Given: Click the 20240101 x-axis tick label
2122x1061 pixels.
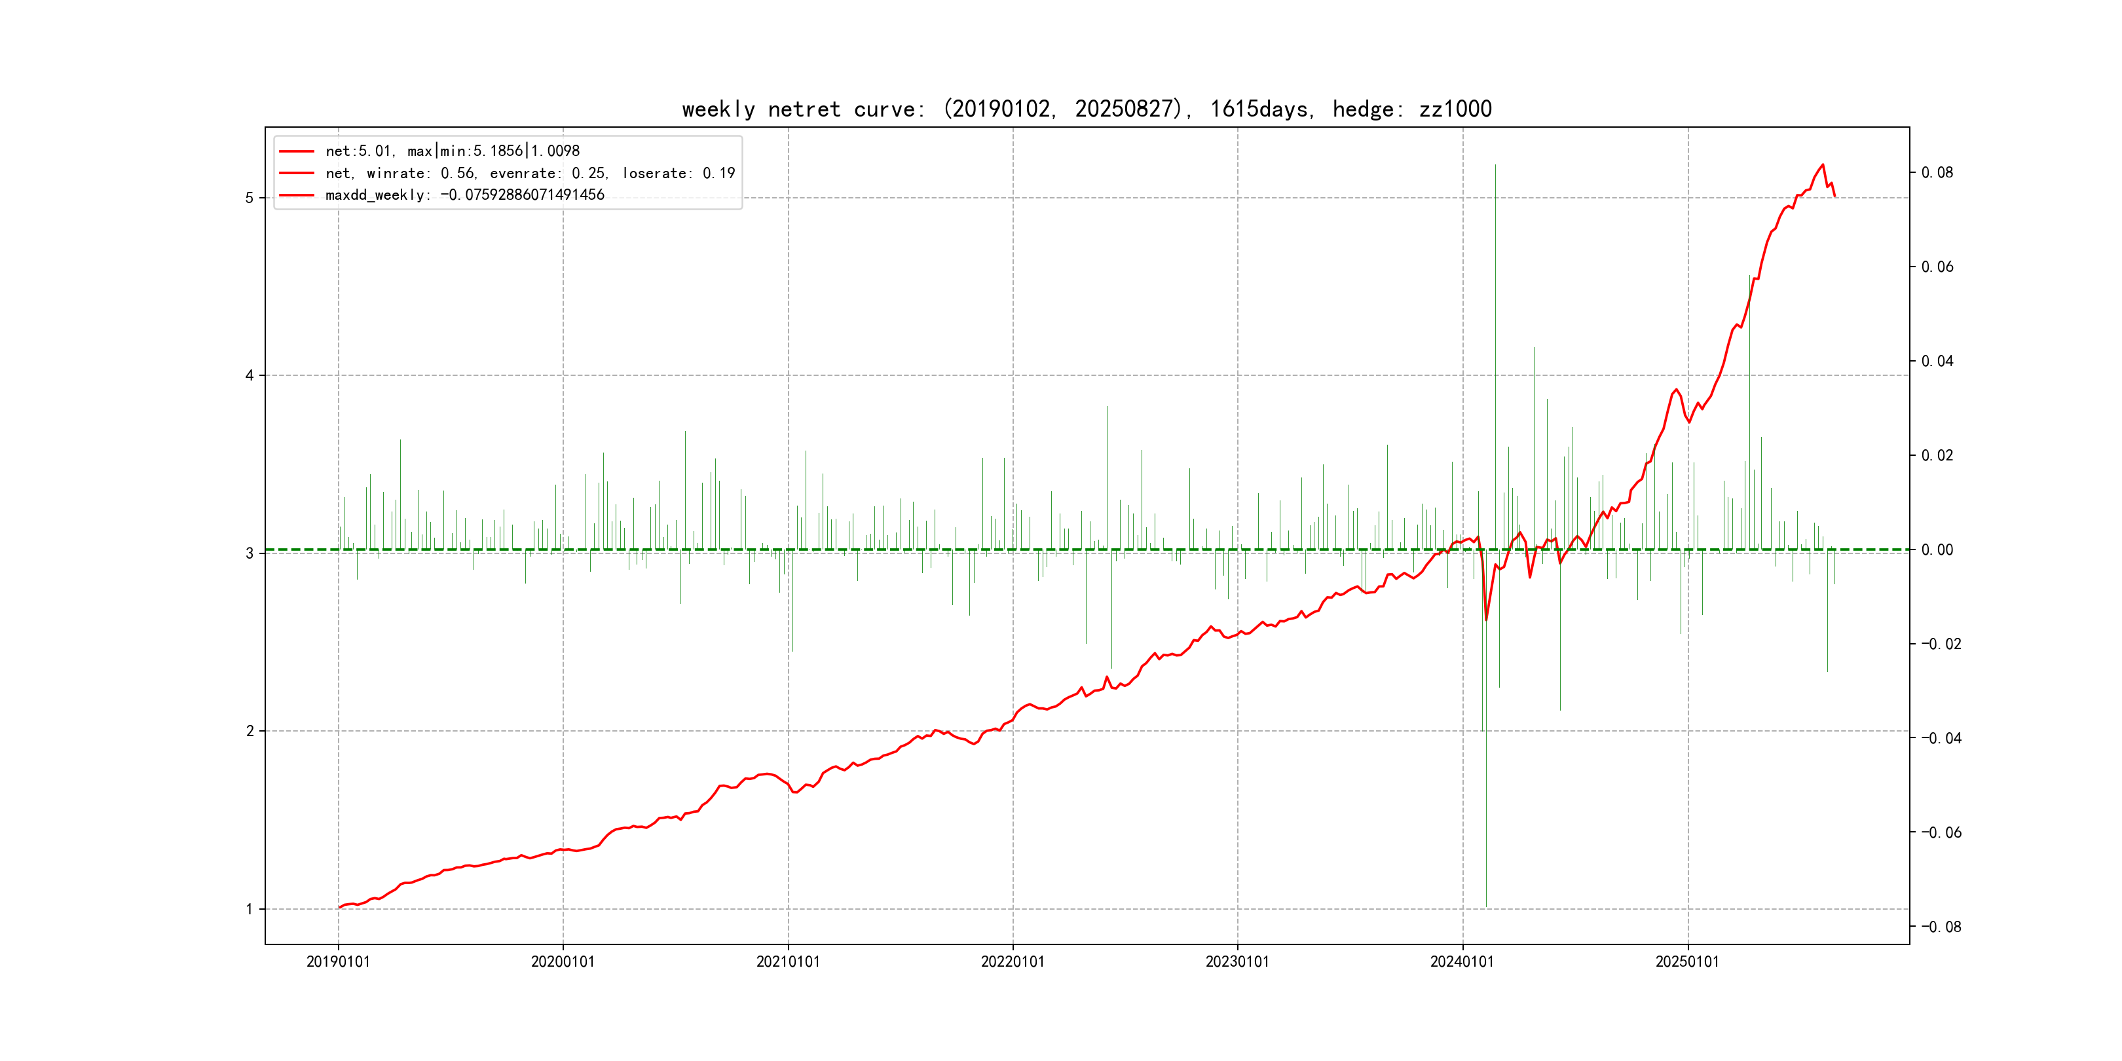Looking at the screenshot, I should [1462, 961].
